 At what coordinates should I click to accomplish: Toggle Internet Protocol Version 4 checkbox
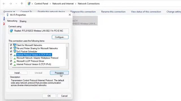click(x=11, y=55)
